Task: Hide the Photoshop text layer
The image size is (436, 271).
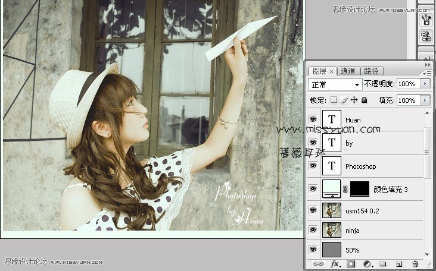Action: pyautogui.click(x=313, y=166)
